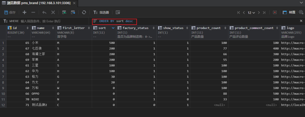This screenshot has width=305, height=117.
Task: Select row number 1 in the grid
Action: [x=3, y=43]
